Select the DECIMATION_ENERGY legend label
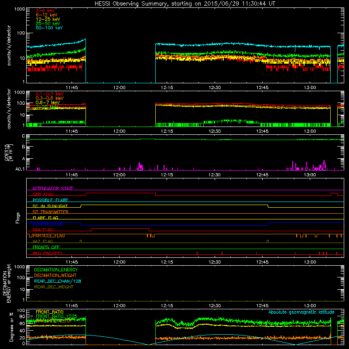This screenshot has width=349, height=349. point(56,270)
